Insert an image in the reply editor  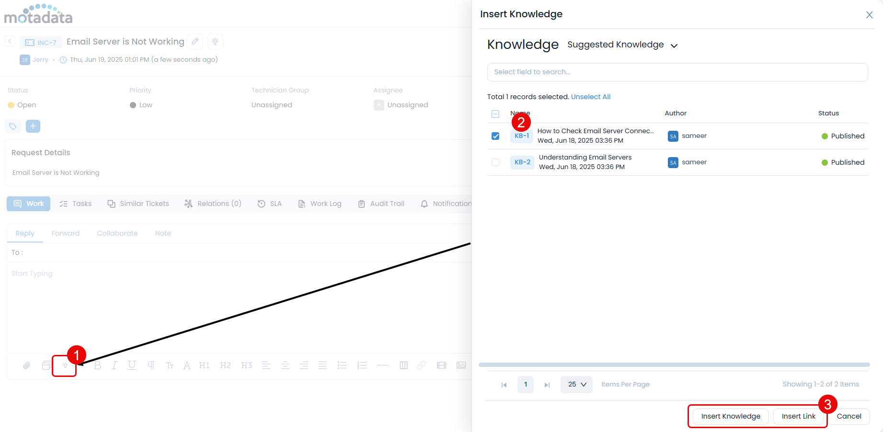(x=460, y=365)
